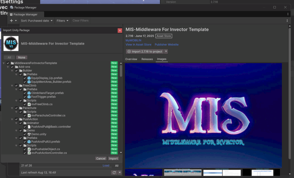This screenshot has width=294, height=178.
Task: Open the Import 2.7.16 version dropdown arrow
Action: [x=166, y=51]
